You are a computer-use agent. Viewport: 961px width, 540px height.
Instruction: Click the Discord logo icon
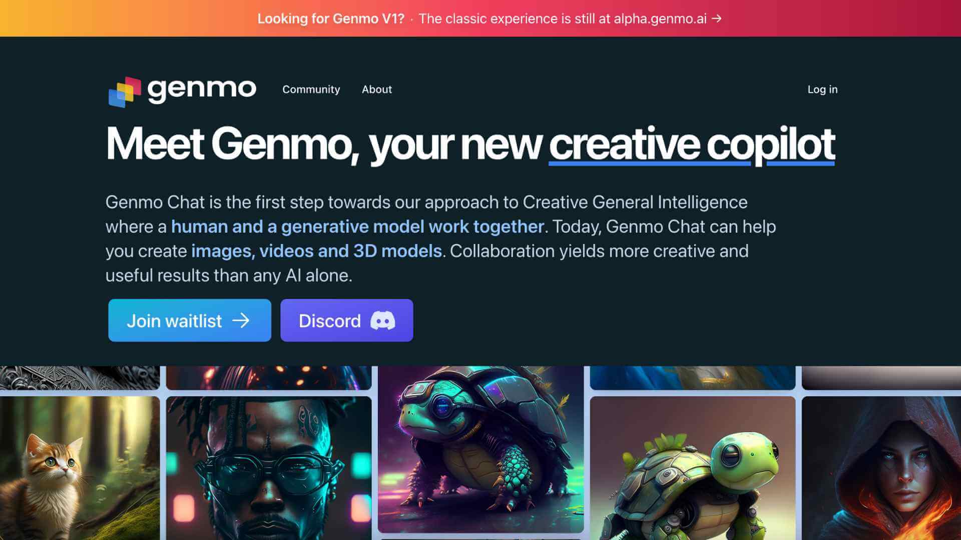(382, 320)
